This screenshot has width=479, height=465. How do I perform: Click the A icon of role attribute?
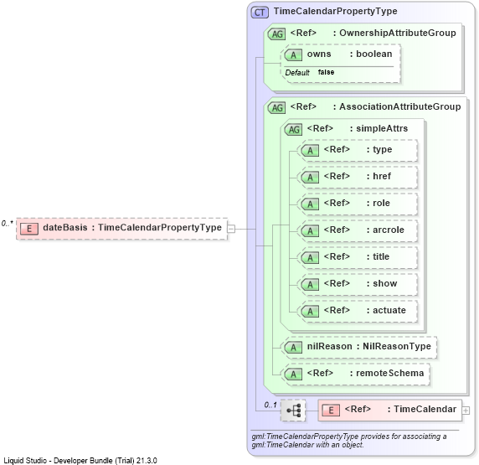(310, 204)
